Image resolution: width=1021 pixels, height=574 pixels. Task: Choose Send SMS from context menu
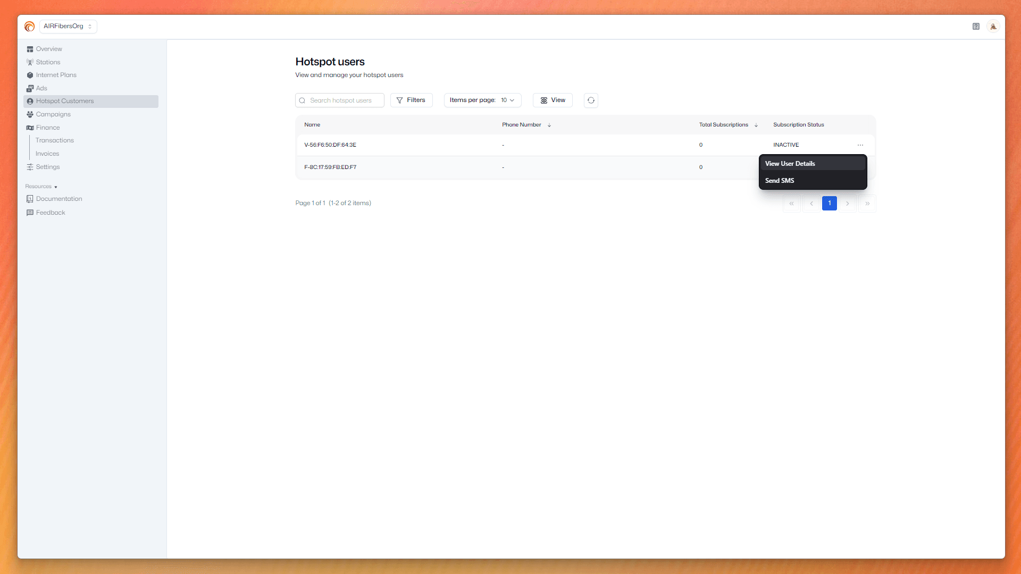tap(780, 181)
